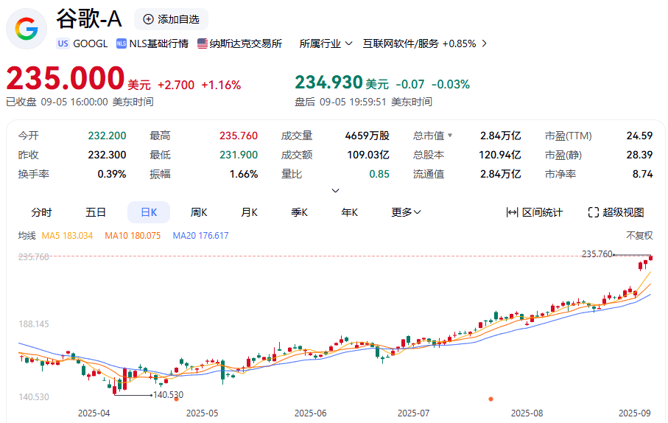
Task: Click the US flag icon beside 纳斯达克交易所
Action: (x=203, y=43)
